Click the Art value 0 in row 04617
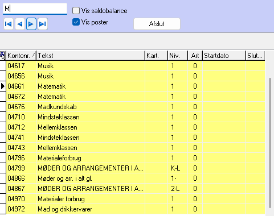 [195, 66]
